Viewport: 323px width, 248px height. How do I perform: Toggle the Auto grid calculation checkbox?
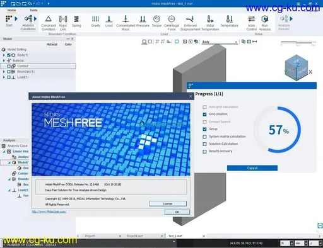204,107
